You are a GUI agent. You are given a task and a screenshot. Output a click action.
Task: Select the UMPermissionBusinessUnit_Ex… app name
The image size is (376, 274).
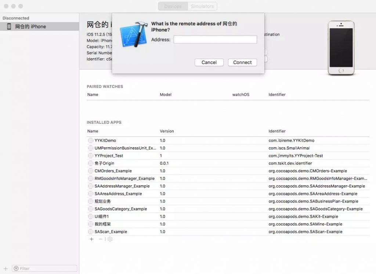[x=125, y=148]
